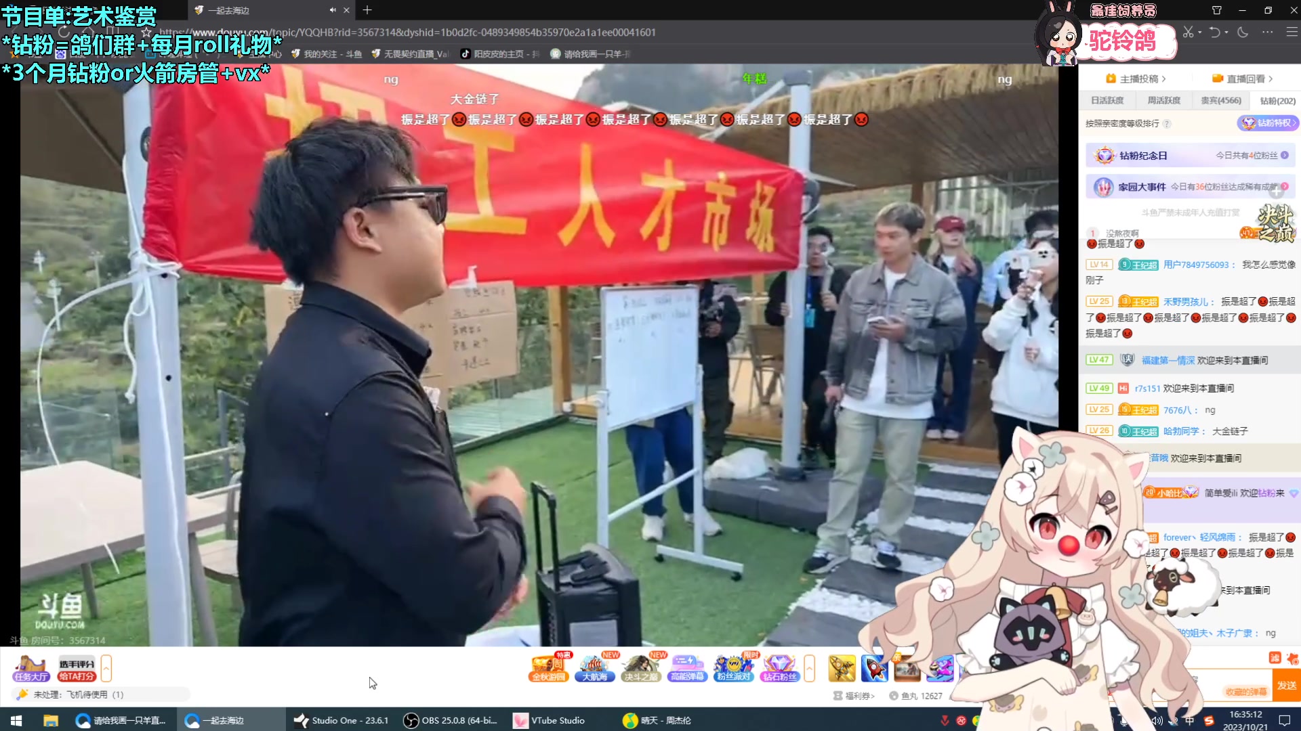1301x731 pixels.
Task: Expand the left activity bar arrow
Action: click(x=106, y=669)
